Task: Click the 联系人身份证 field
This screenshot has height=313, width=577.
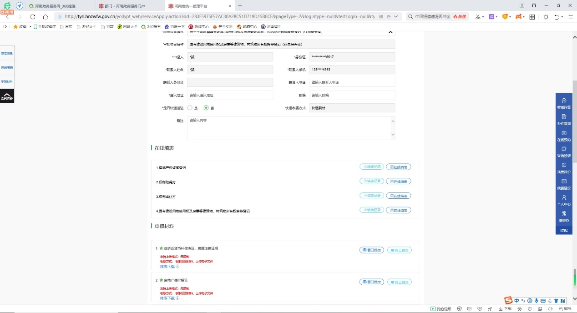Action: pyautogui.click(x=230, y=82)
